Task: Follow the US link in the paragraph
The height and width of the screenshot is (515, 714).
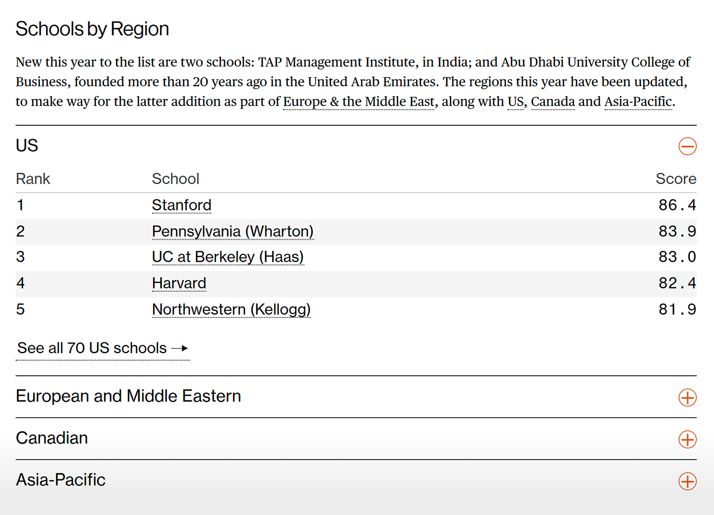Action: coord(515,102)
